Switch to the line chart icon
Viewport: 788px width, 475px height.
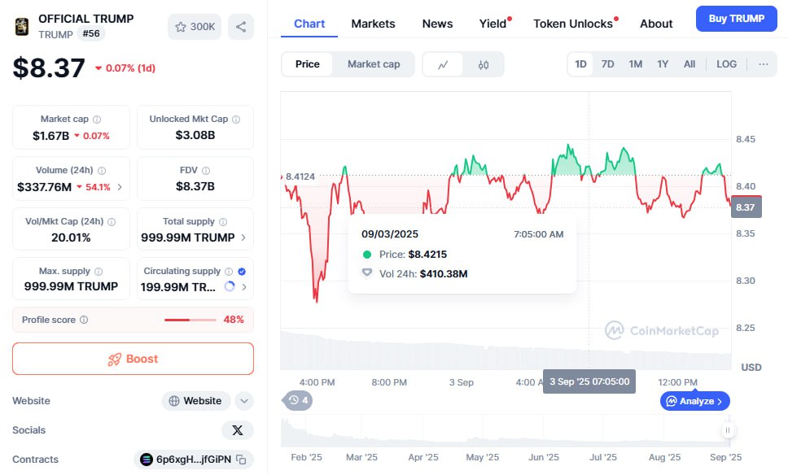pyautogui.click(x=443, y=65)
